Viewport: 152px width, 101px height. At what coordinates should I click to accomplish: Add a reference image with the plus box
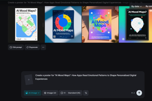pos(29,80)
